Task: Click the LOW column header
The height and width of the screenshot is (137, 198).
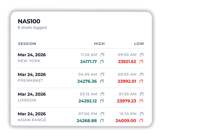Action: pyautogui.click(x=139, y=44)
